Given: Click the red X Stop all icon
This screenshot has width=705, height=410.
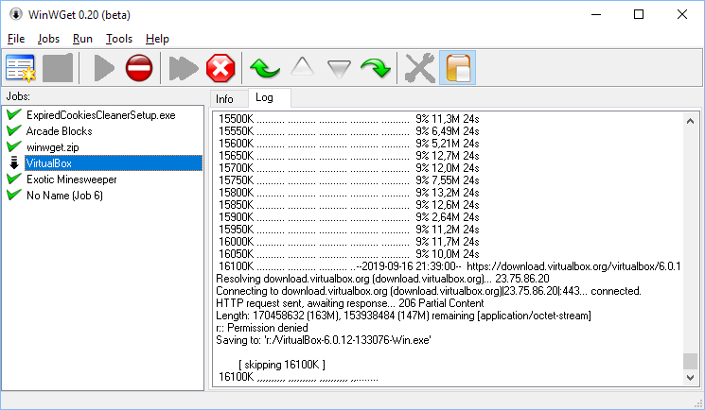Looking at the screenshot, I should (220, 68).
